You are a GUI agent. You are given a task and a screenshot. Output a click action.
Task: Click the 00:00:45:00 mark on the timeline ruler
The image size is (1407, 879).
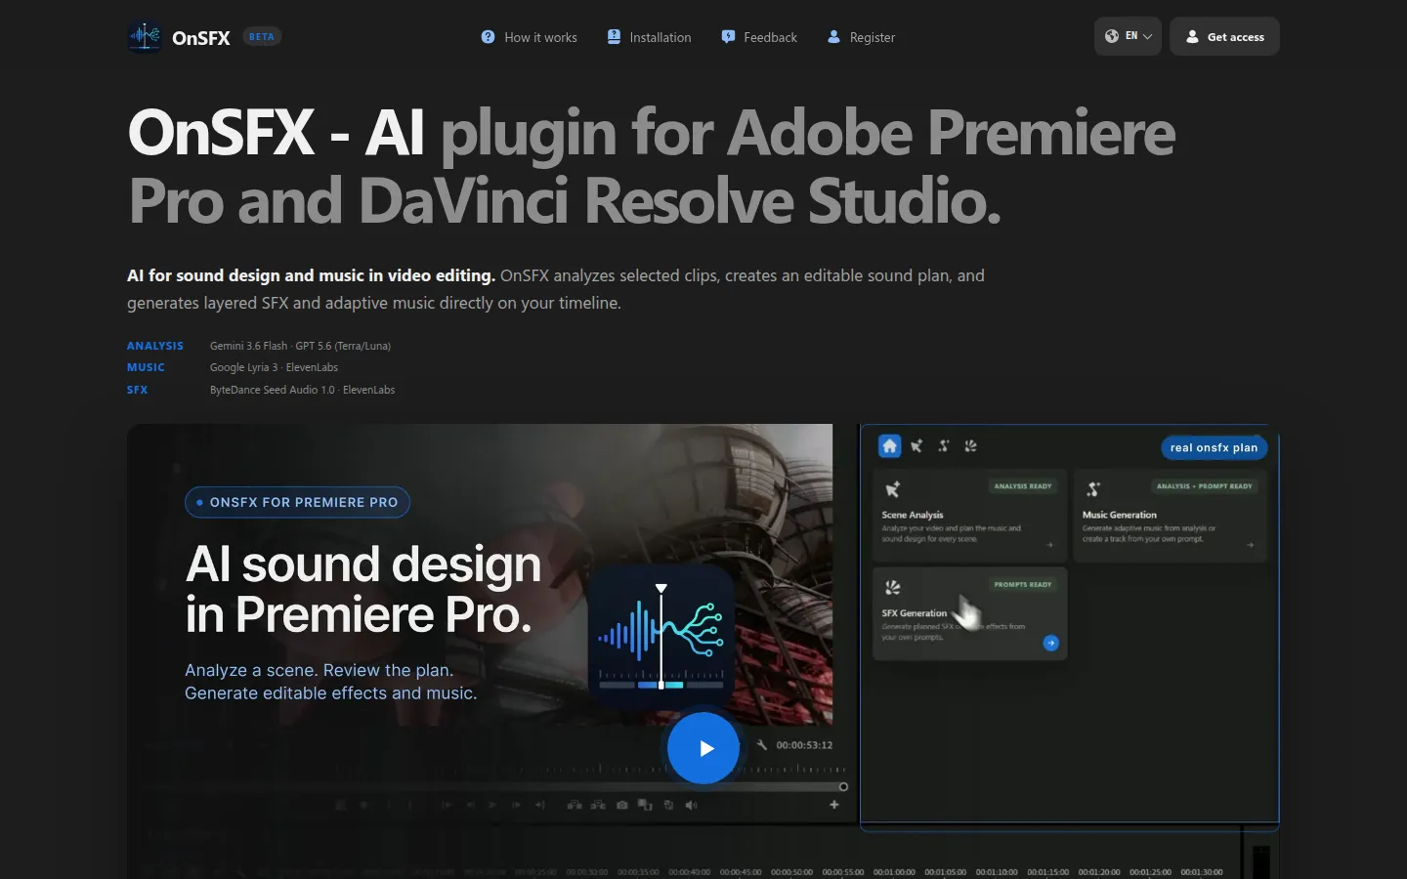[x=741, y=872]
